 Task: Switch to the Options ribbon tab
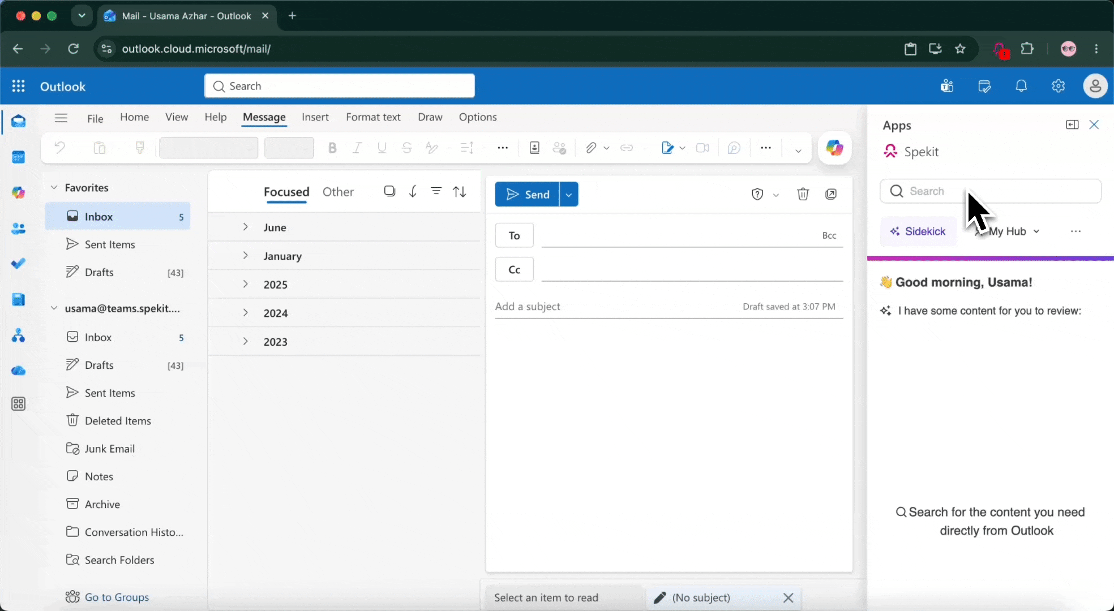478,117
